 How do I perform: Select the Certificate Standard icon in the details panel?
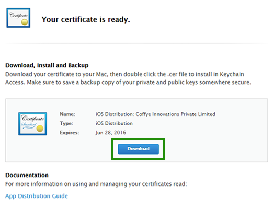pyautogui.click(x=32, y=124)
